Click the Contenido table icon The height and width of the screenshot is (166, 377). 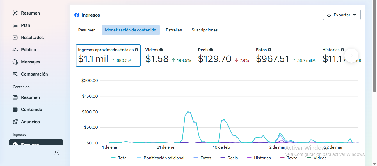pos(15,110)
